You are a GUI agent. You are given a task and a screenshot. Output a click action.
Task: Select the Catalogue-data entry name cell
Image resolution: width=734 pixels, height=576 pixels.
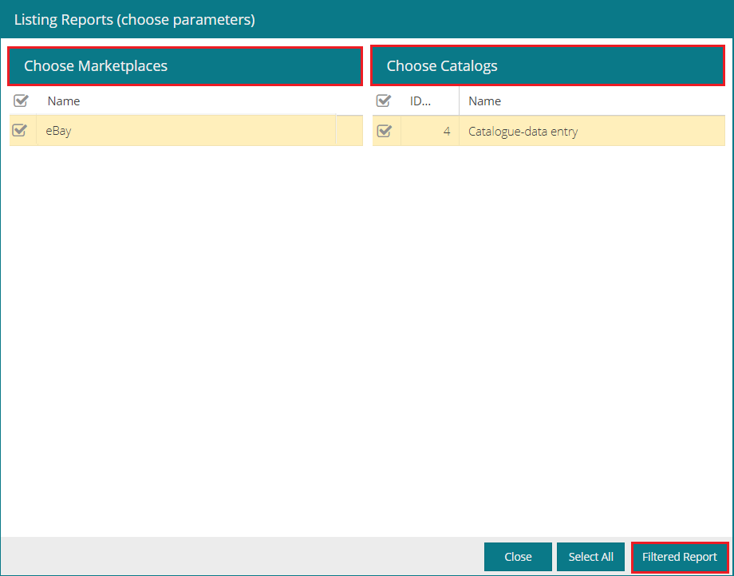(x=590, y=131)
